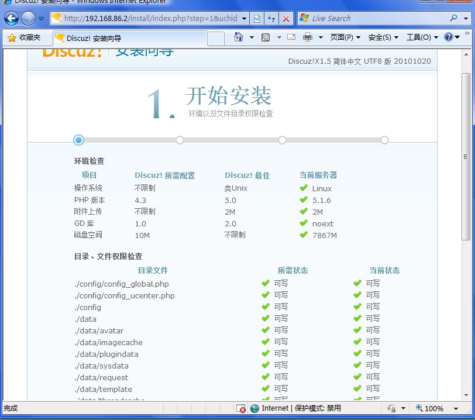Click the second install step marker

[180, 140]
